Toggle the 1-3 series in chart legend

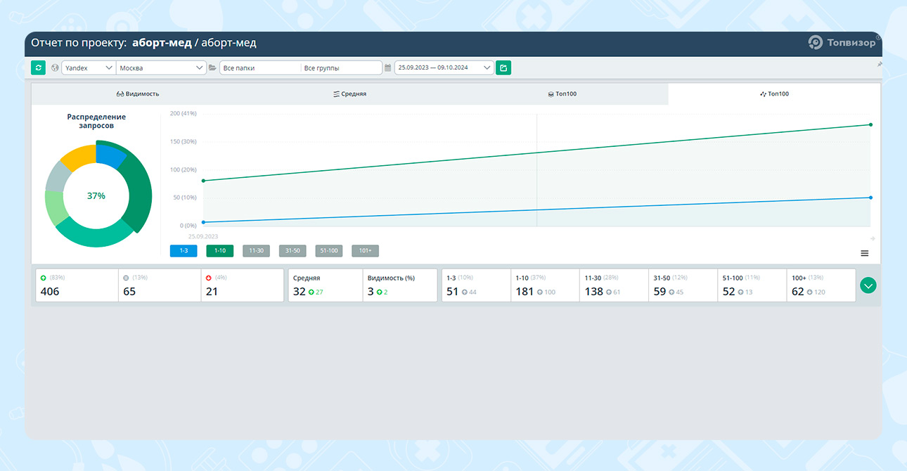tap(183, 251)
